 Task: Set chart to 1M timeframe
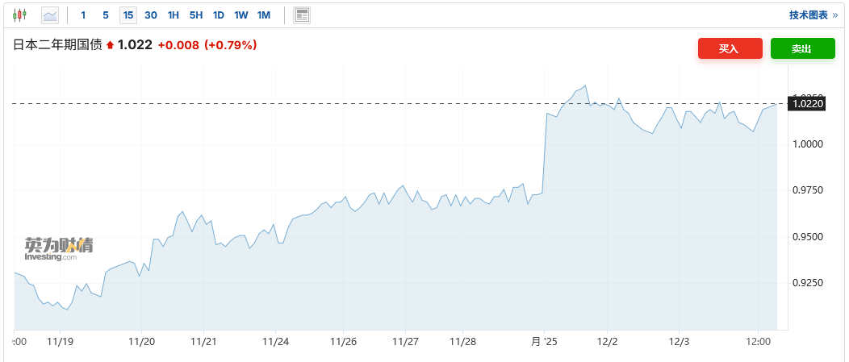point(264,15)
